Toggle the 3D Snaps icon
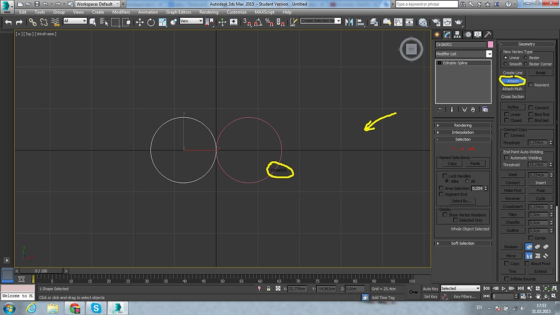Screen dimensions: 560x315 [x=247, y=22]
